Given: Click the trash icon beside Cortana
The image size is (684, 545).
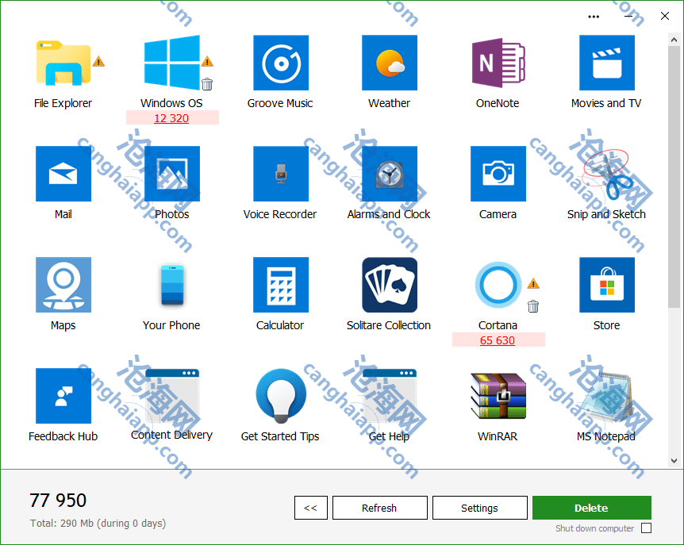Looking at the screenshot, I should (533, 306).
